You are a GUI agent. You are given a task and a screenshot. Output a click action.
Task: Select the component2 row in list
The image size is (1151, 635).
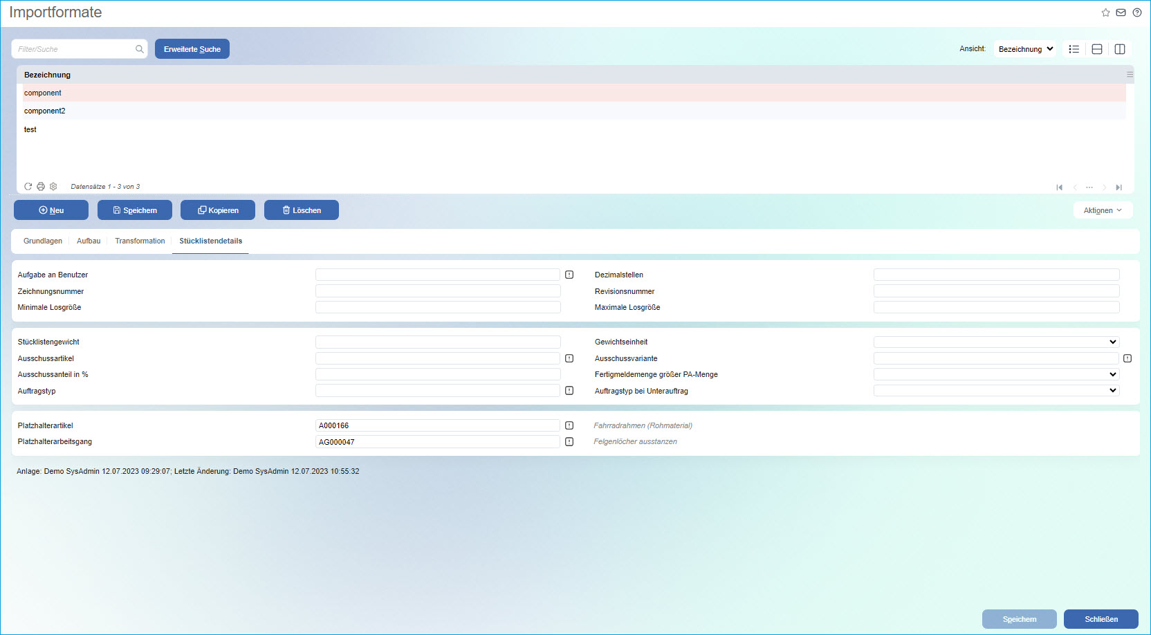point(45,111)
